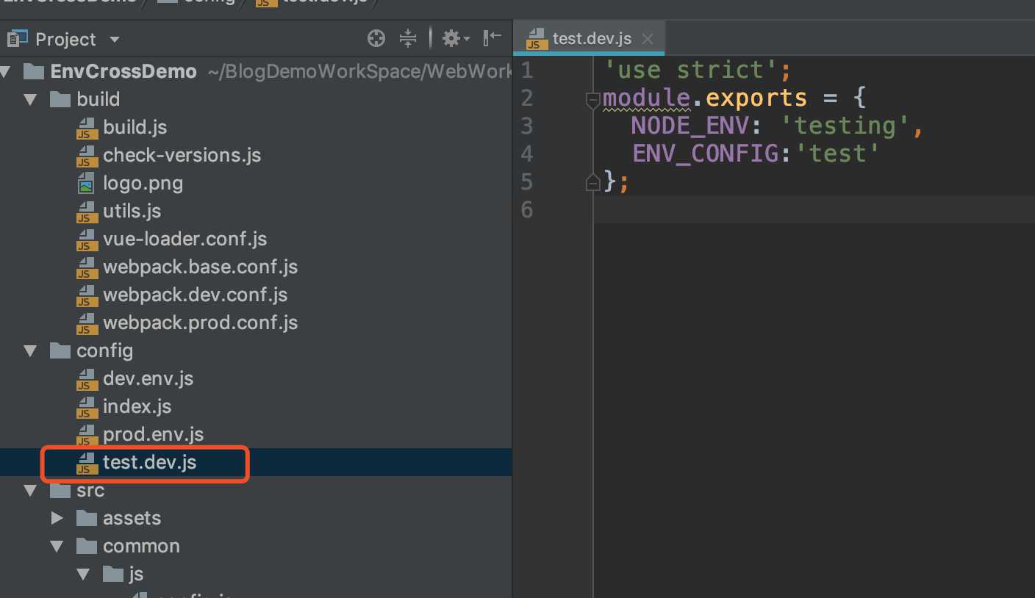
Task: Collapse the config folder
Action: click(x=31, y=351)
